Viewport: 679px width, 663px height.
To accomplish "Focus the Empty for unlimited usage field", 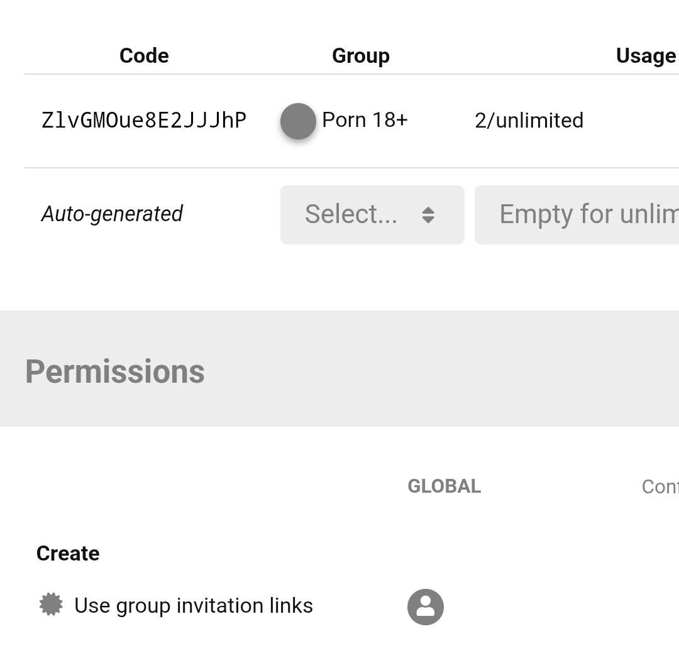I will [x=577, y=215].
